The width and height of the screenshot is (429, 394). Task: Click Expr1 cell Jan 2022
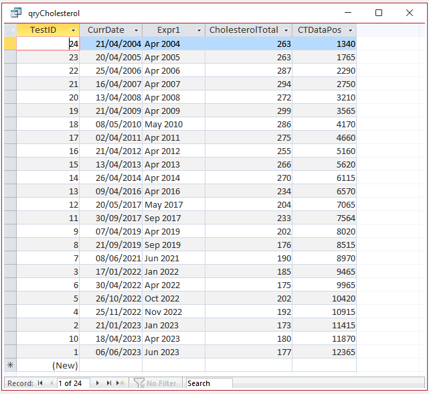[x=174, y=271]
